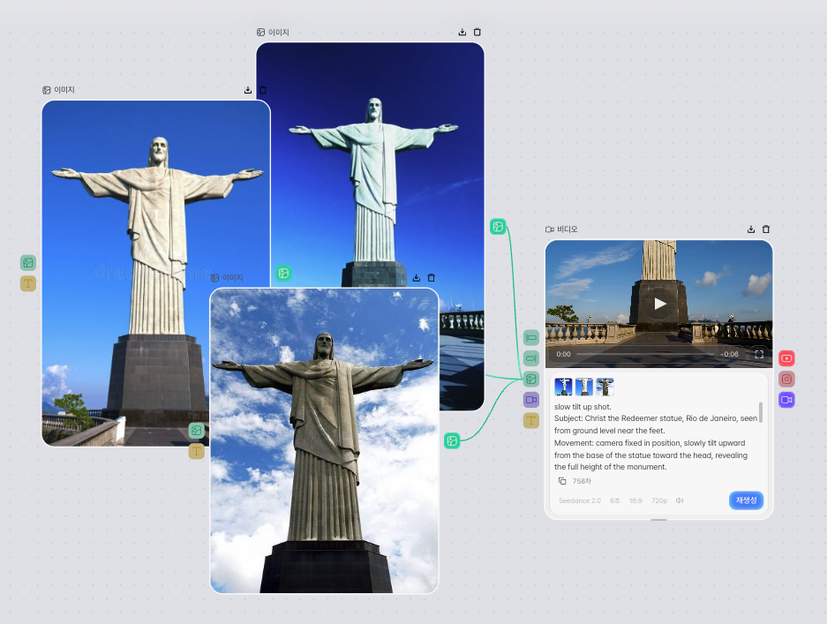Click the blue 재생성 regenerate button
The image size is (827, 624).
(x=747, y=500)
